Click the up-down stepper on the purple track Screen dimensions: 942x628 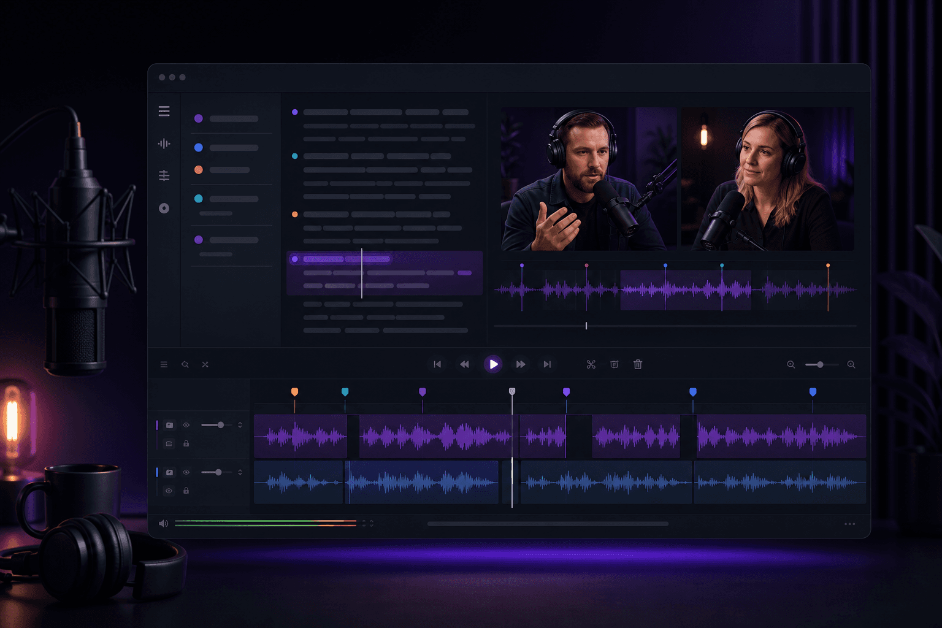[240, 425]
